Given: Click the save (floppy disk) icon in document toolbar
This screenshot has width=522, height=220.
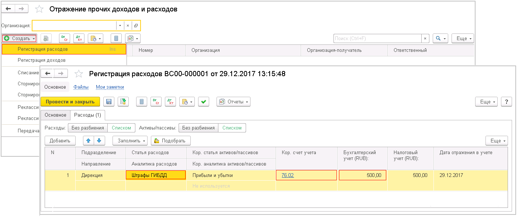Looking at the screenshot, I should point(108,102).
